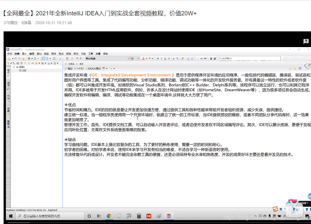Click the green back navigation arrow
311x224 pixels.
(29, 59)
